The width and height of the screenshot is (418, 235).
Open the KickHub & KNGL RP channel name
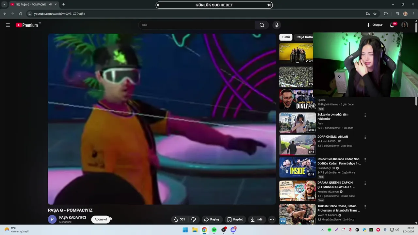point(329,141)
